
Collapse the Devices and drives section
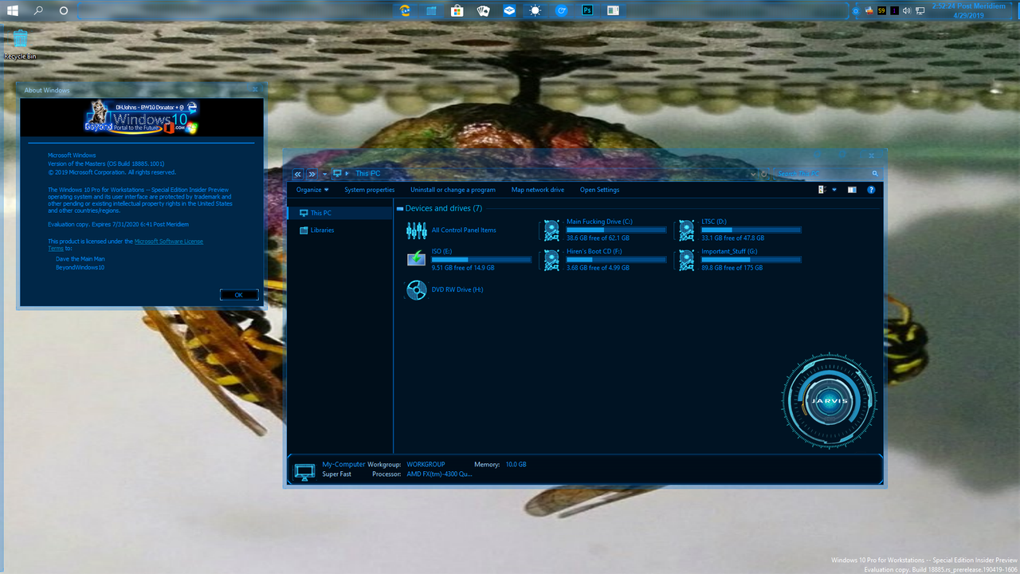pyautogui.click(x=400, y=207)
